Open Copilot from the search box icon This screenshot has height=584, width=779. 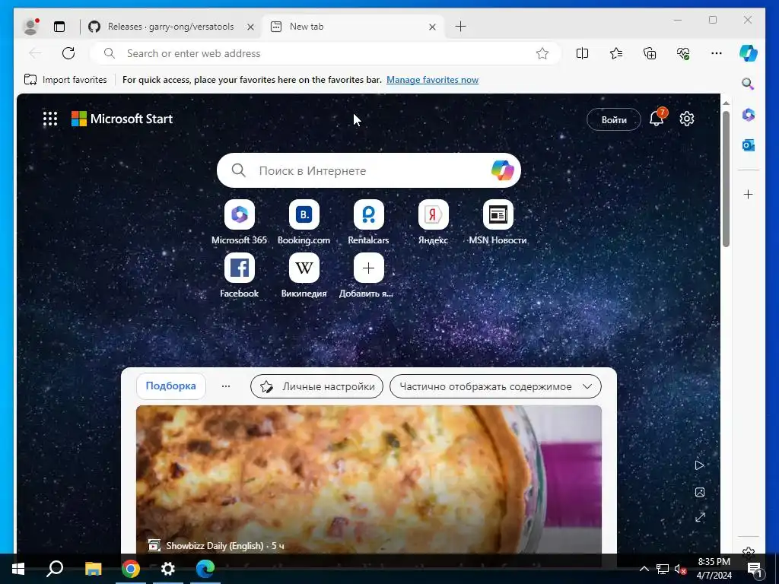pyautogui.click(x=502, y=170)
